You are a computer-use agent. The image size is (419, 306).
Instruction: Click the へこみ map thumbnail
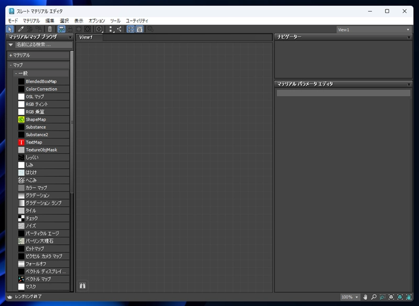[x=21, y=180]
